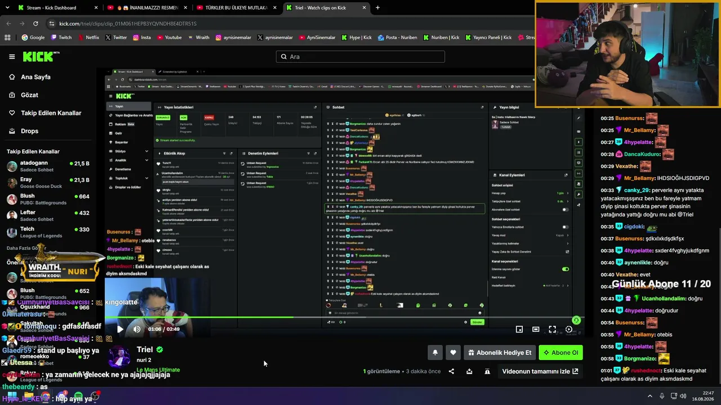Open the Insta bookmark
This screenshot has height=405, width=721.
pyautogui.click(x=141, y=38)
